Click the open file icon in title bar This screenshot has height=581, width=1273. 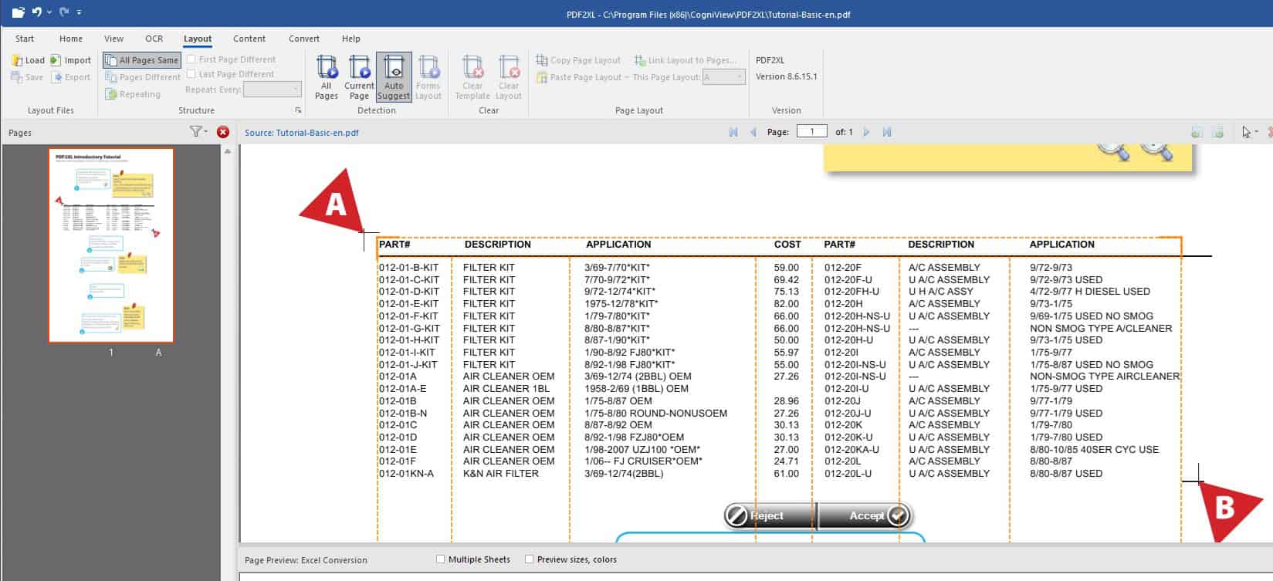pos(19,12)
